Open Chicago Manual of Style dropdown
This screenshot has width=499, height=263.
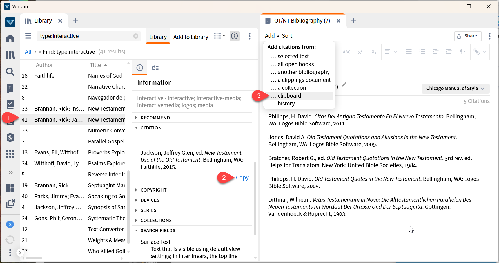click(455, 88)
